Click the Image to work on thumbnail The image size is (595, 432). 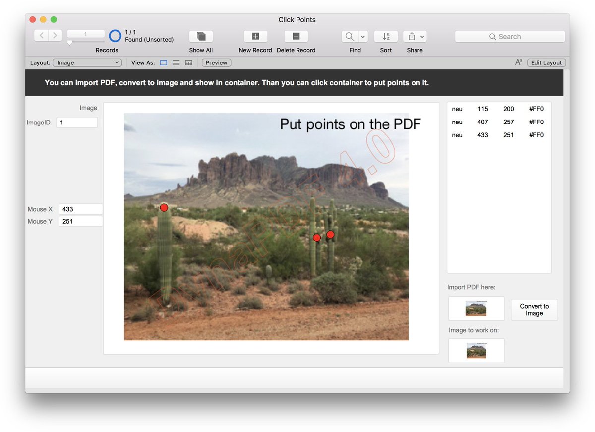(x=476, y=351)
